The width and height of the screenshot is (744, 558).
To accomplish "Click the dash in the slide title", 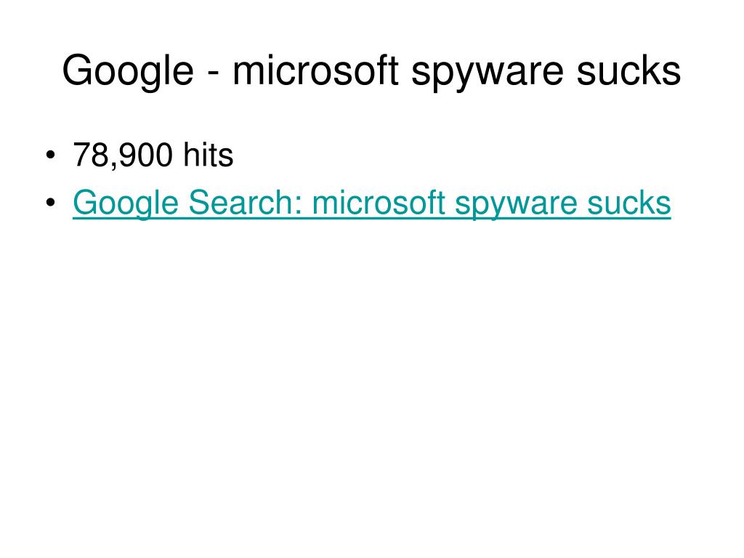I will click(x=213, y=73).
